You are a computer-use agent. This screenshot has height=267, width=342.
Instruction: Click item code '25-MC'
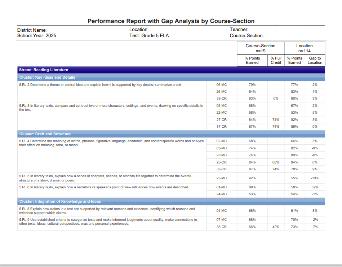(221, 178)
